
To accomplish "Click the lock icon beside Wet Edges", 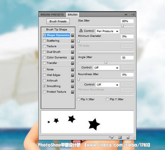I will pyautogui.click(x=73, y=75).
